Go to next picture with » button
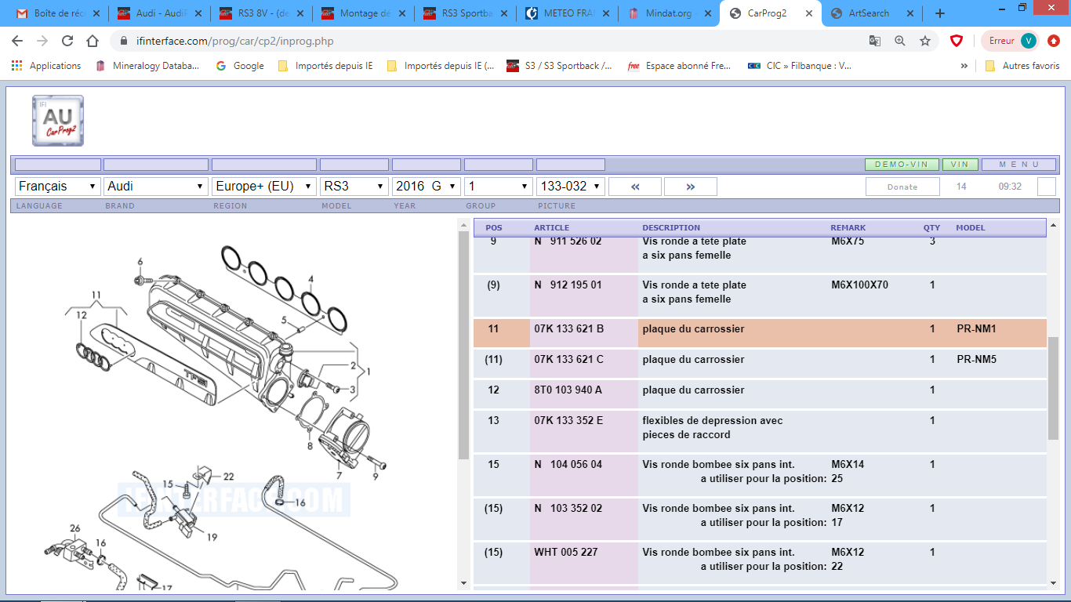 coord(690,187)
